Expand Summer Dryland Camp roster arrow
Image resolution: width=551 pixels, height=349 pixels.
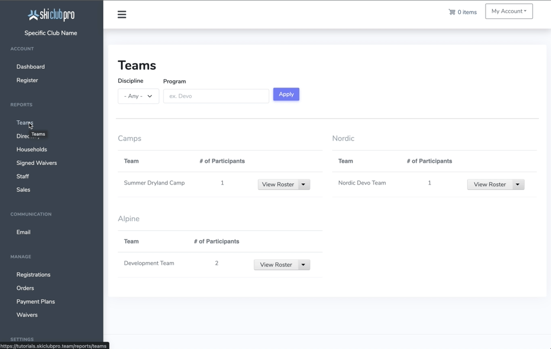pyautogui.click(x=304, y=185)
